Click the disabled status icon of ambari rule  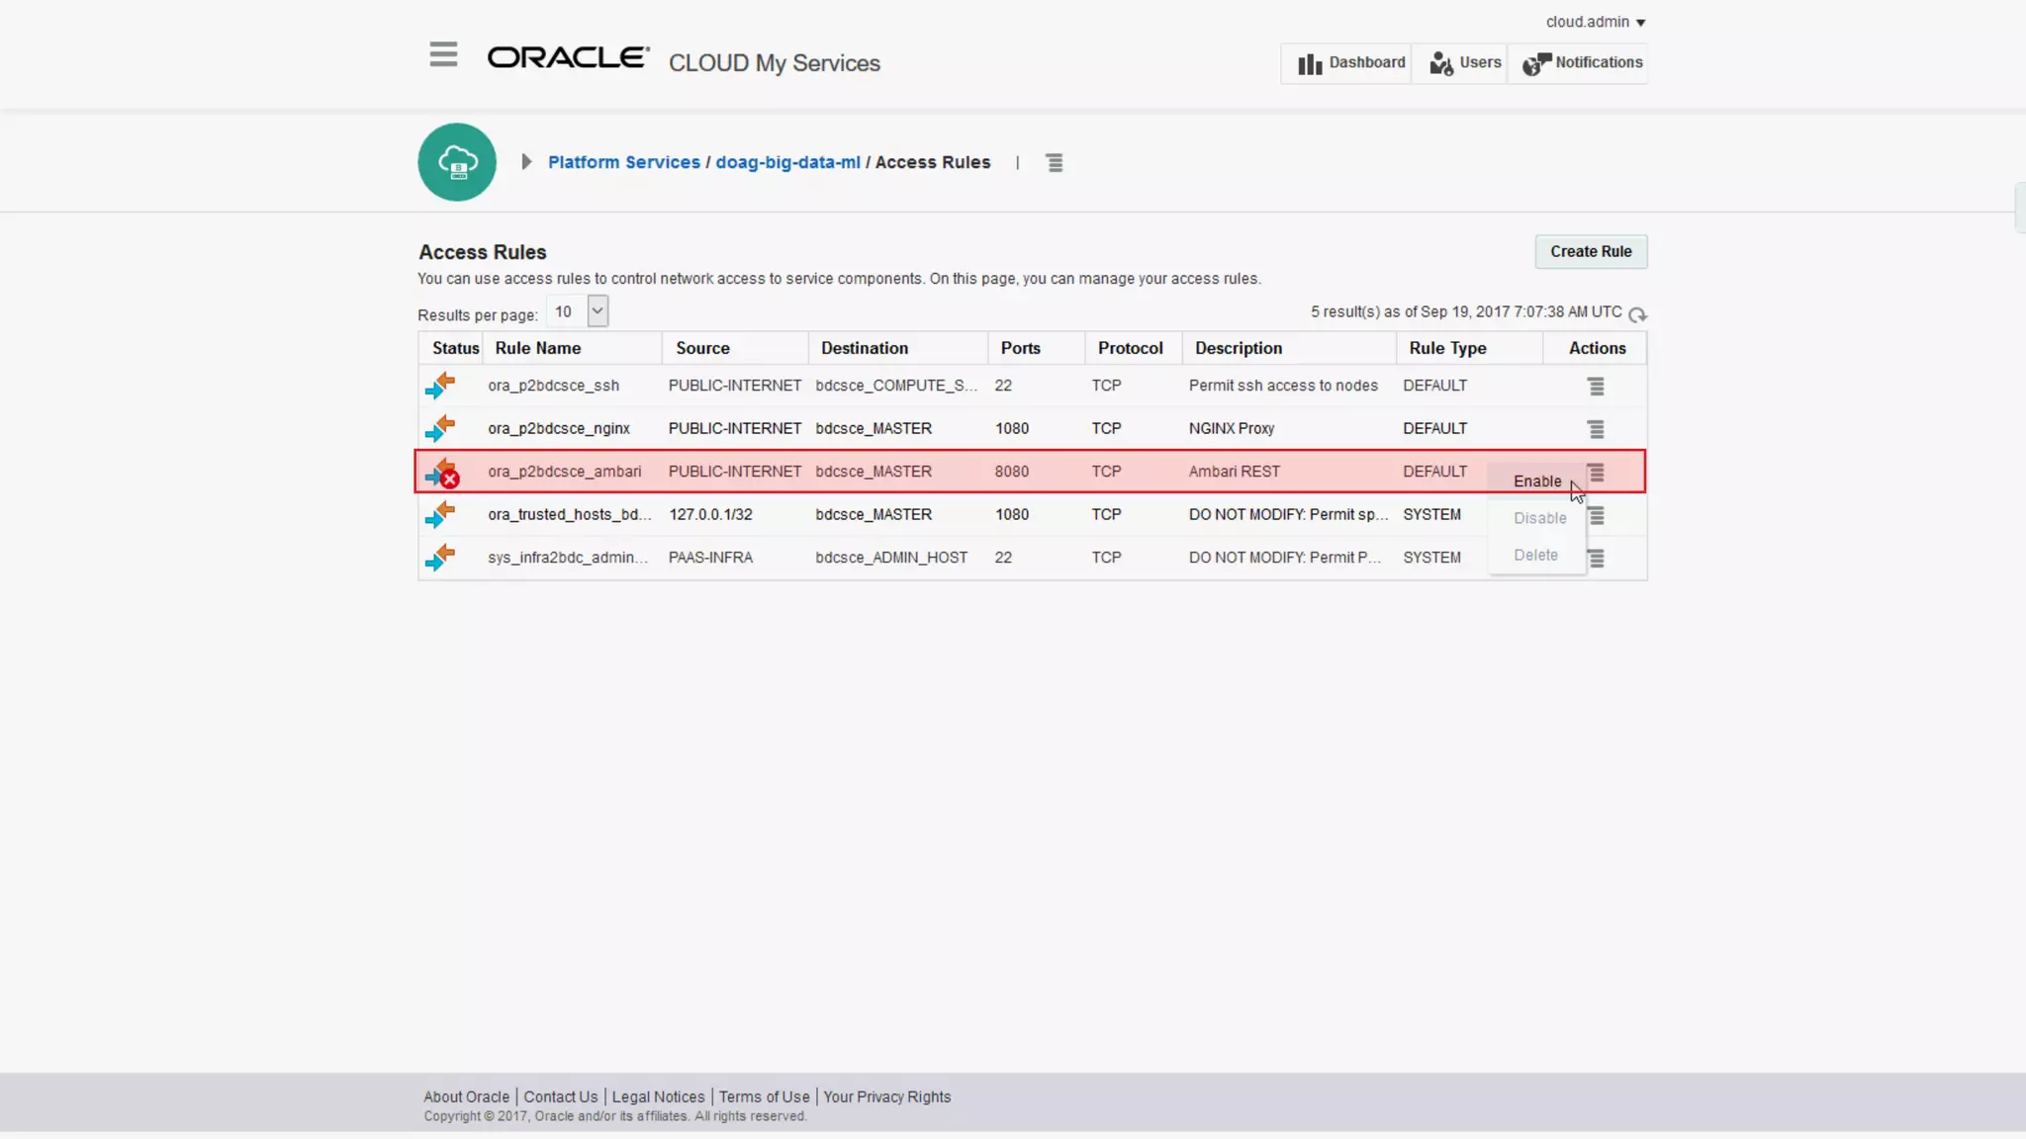pos(442,473)
